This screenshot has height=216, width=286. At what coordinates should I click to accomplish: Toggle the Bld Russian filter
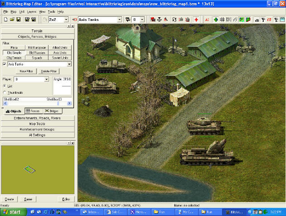[x=37, y=53]
